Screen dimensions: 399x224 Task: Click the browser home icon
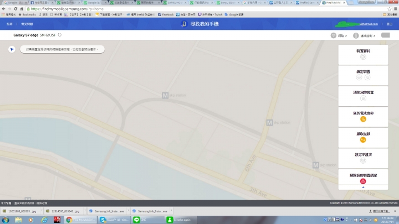point(22,9)
